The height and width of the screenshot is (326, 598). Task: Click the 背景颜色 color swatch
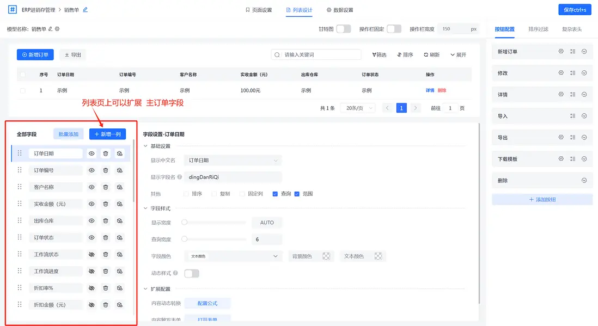click(x=326, y=256)
